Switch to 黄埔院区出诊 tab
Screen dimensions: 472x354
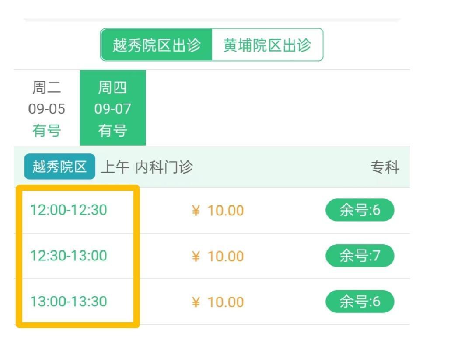[267, 45]
